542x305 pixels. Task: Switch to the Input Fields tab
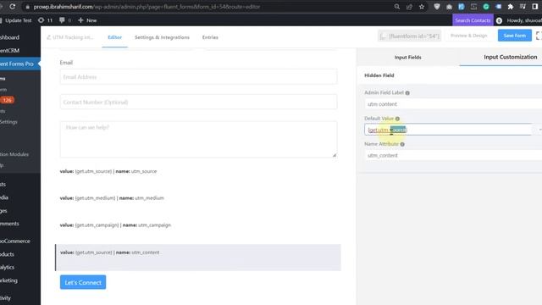click(x=408, y=57)
